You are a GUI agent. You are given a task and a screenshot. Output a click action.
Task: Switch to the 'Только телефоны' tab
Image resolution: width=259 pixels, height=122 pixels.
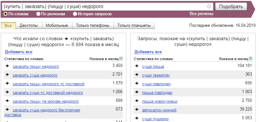[93, 26]
